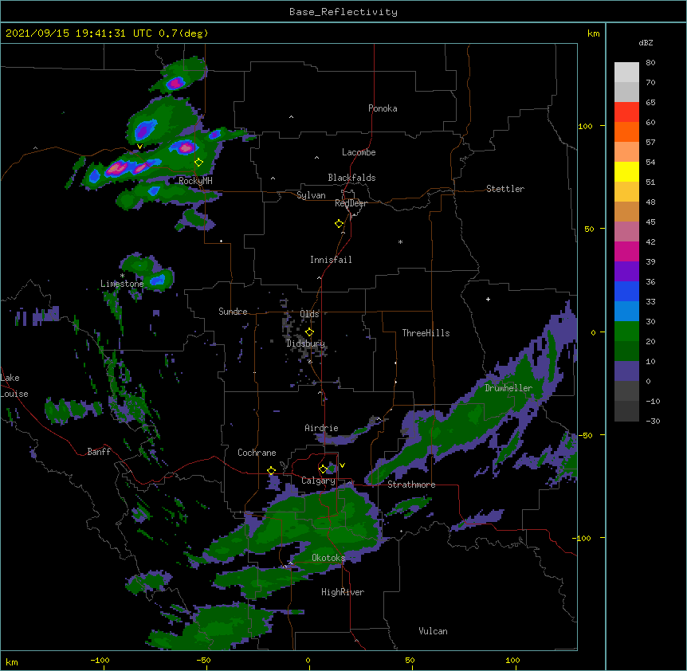Click the bottom x-axis tick label -50
The image size is (687, 671).
click(203, 660)
